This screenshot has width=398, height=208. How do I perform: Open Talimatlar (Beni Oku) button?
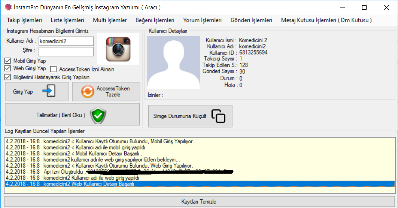[x=72, y=114]
